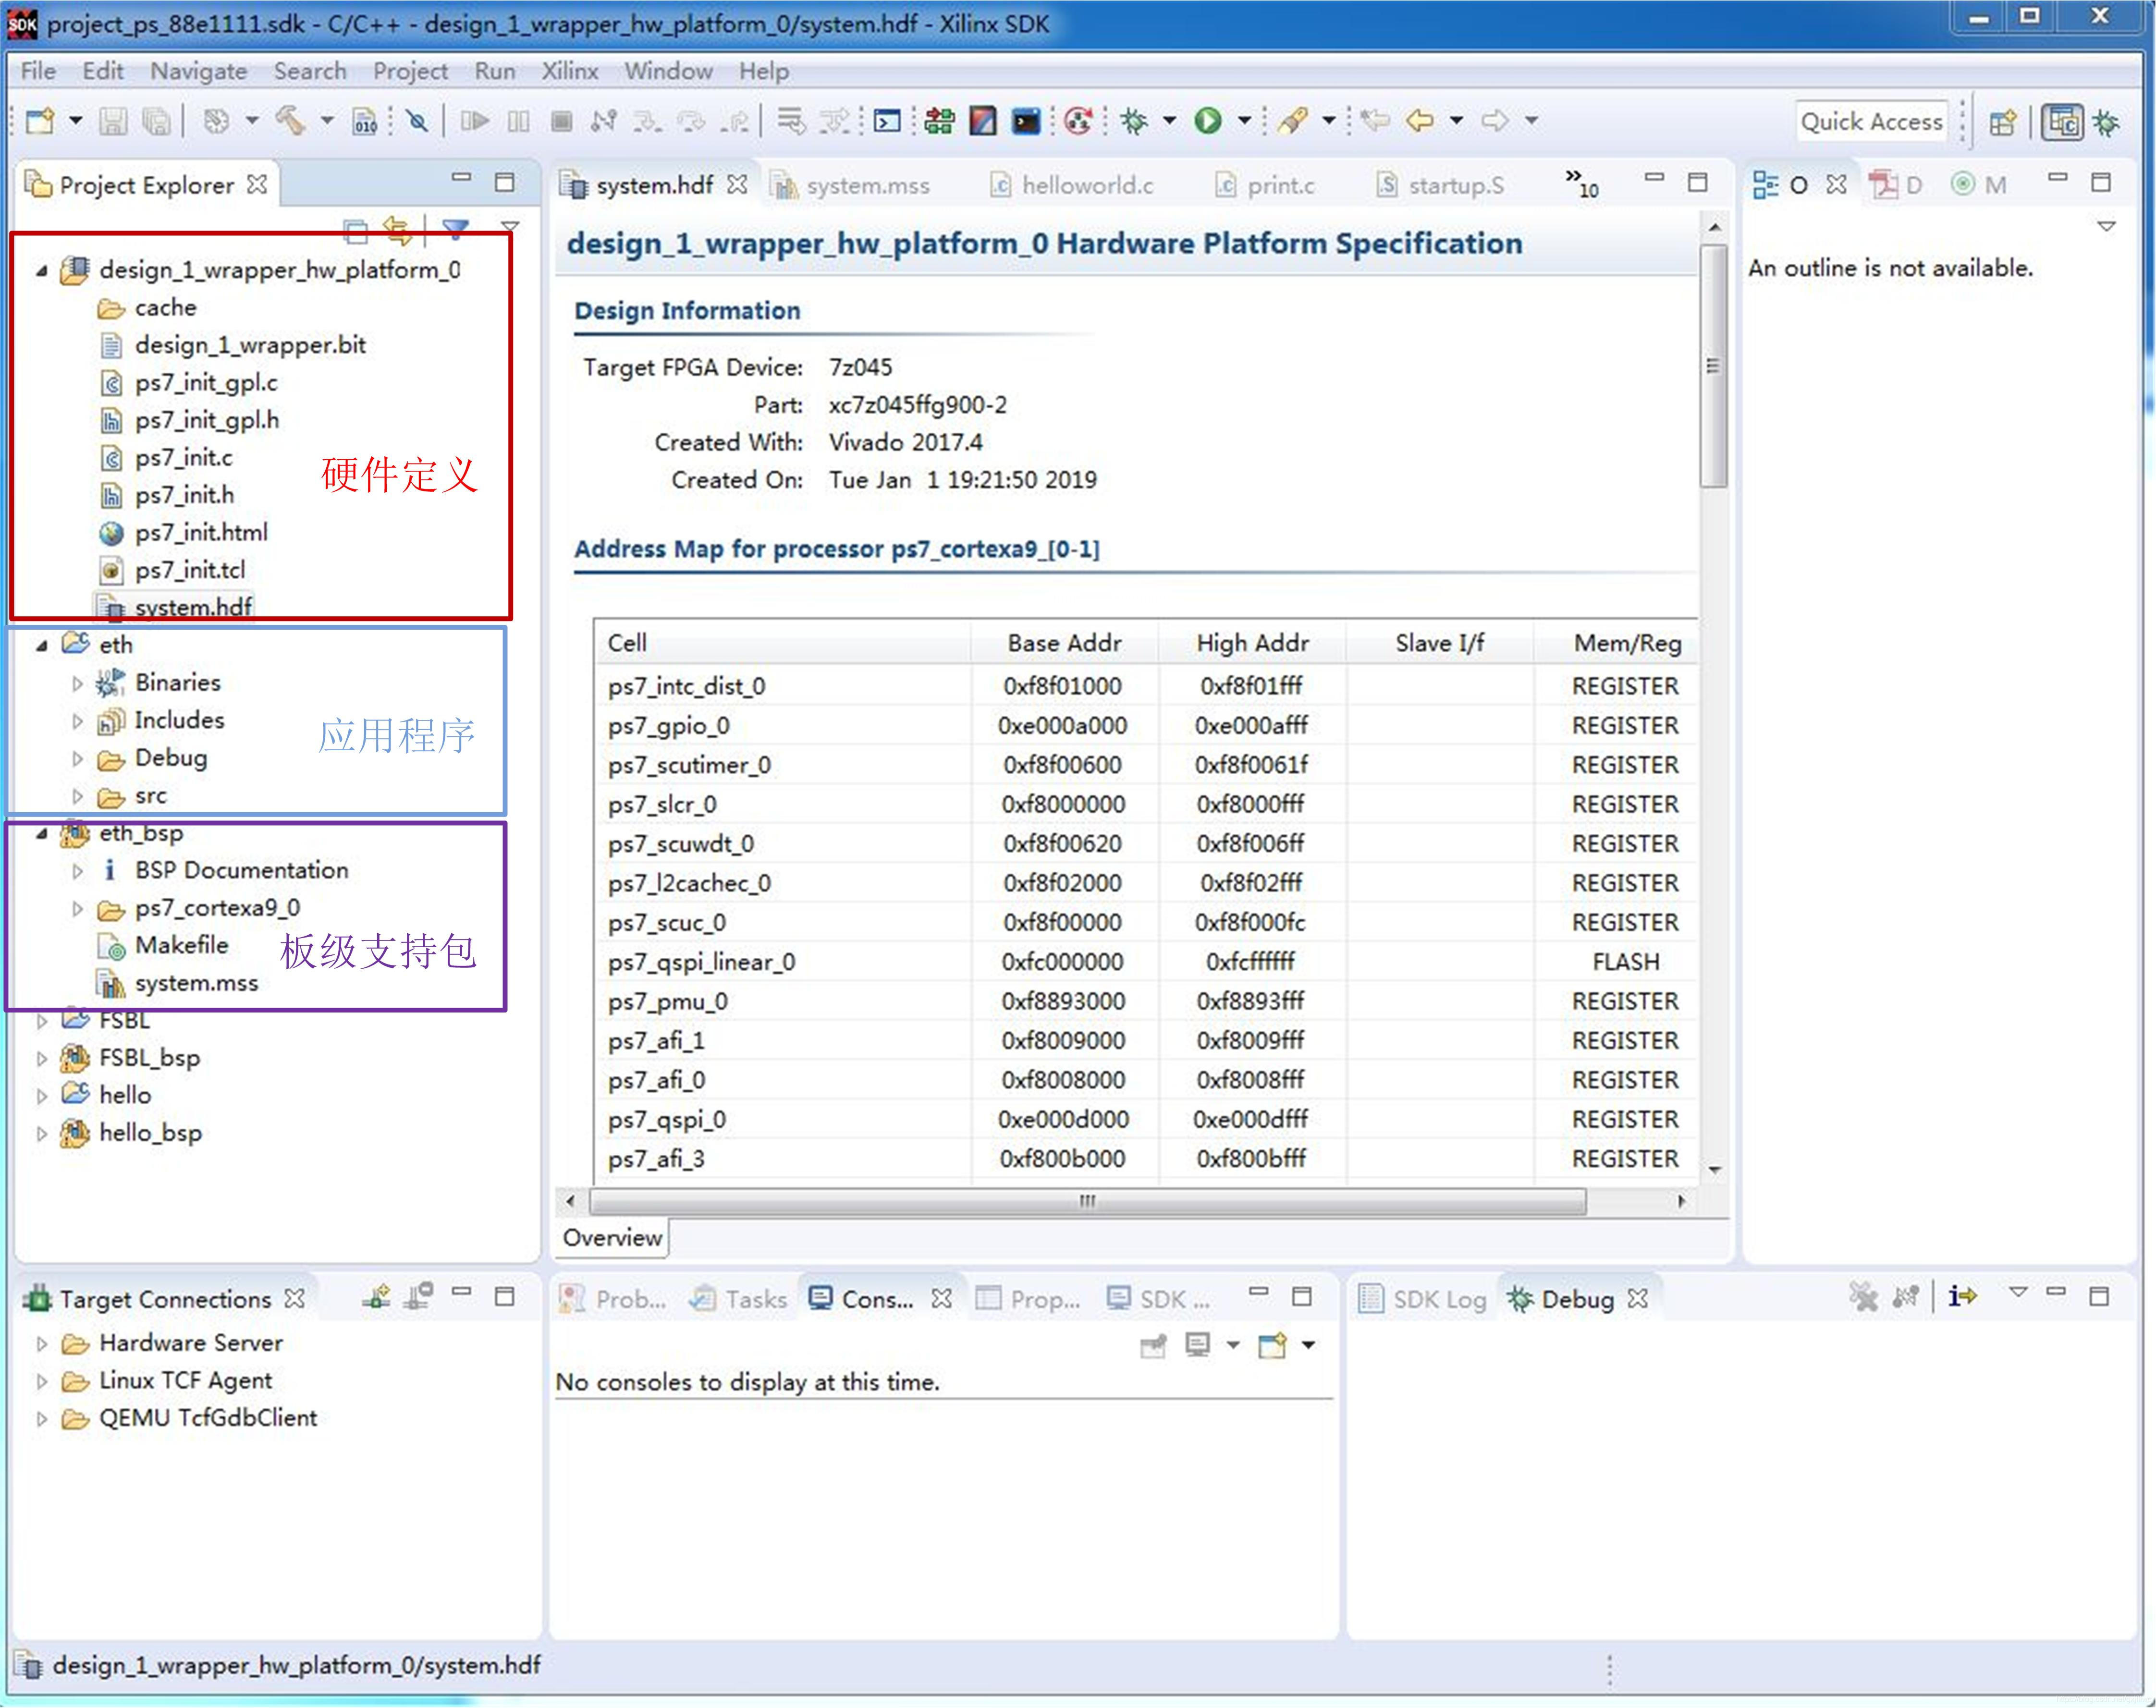
Task: Open the XSCT console icon in toolbar
Action: coord(1026,121)
